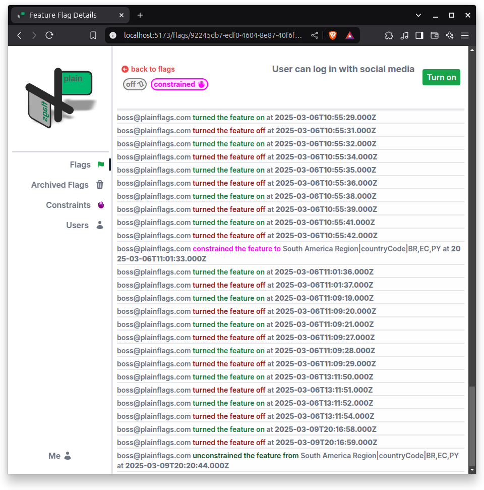Click the purple hand icon beside Constraints
This screenshot has width=484, height=490.
tap(100, 205)
